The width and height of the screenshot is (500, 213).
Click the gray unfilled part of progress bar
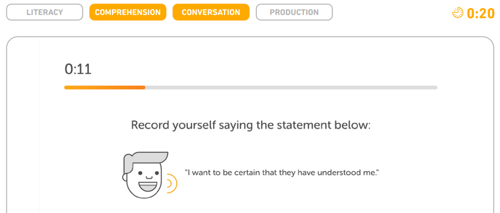[291, 87]
